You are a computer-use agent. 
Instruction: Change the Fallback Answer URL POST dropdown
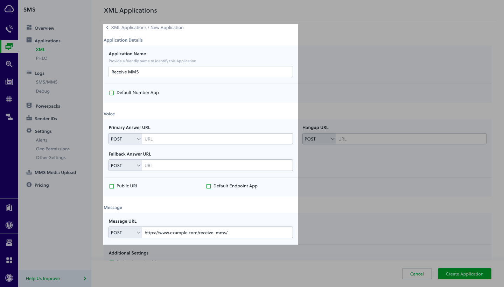[x=125, y=165]
